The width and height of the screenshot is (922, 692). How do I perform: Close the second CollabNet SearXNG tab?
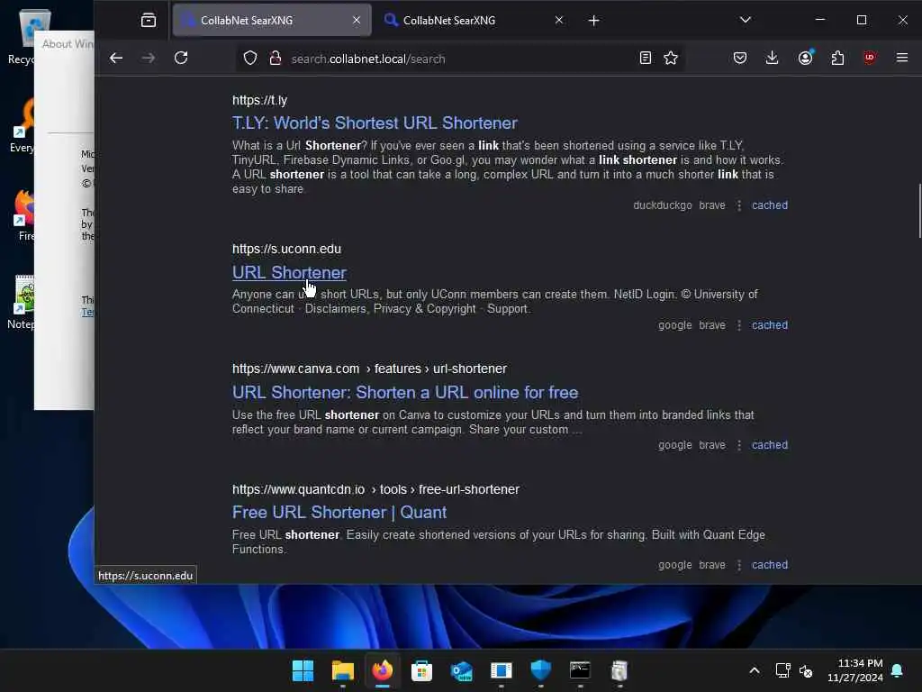(x=558, y=20)
